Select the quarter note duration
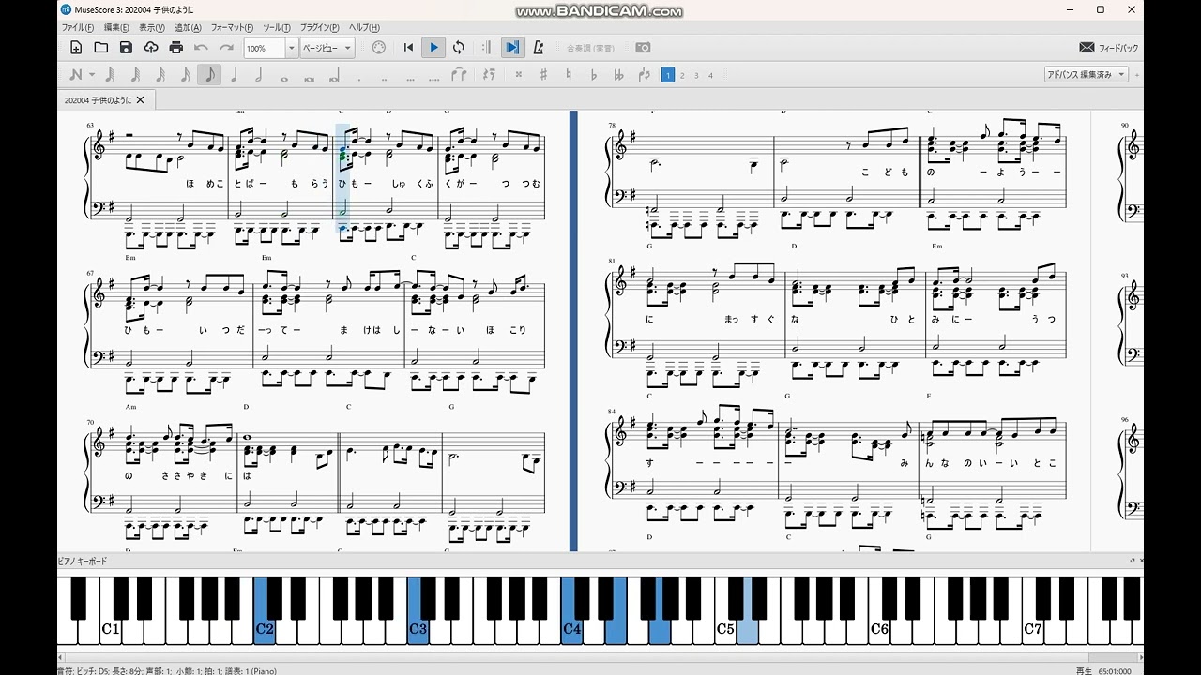Image resolution: width=1201 pixels, height=675 pixels. tap(234, 75)
